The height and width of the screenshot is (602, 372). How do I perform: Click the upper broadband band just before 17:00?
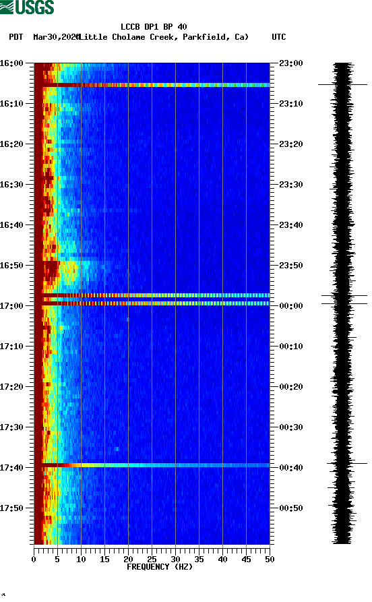tap(152, 295)
